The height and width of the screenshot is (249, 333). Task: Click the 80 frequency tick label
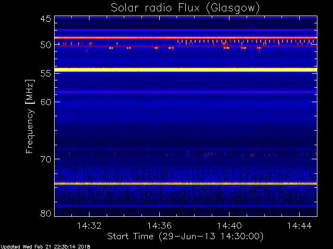coord(46,213)
